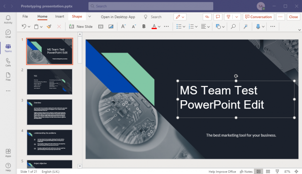Expand the Undo dropdown arrow

coord(29,27)
